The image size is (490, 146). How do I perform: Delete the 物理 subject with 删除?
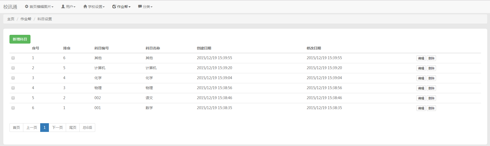431,88
